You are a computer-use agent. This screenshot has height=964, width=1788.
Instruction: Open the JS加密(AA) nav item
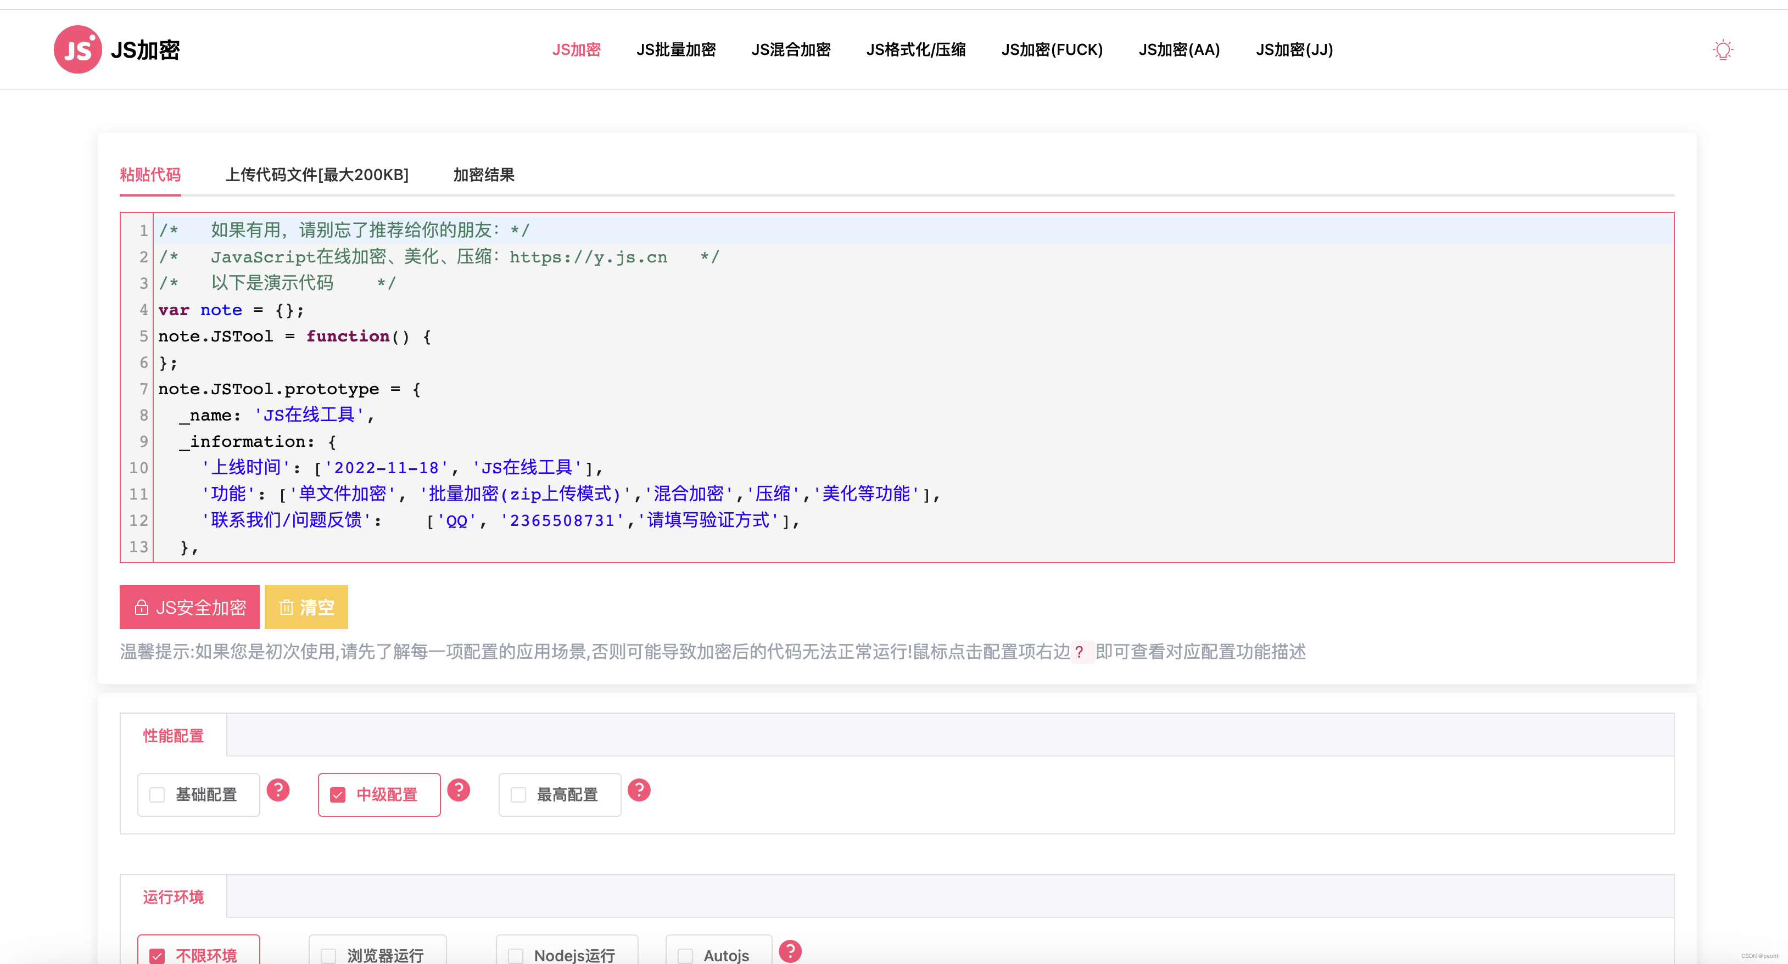1178,50
